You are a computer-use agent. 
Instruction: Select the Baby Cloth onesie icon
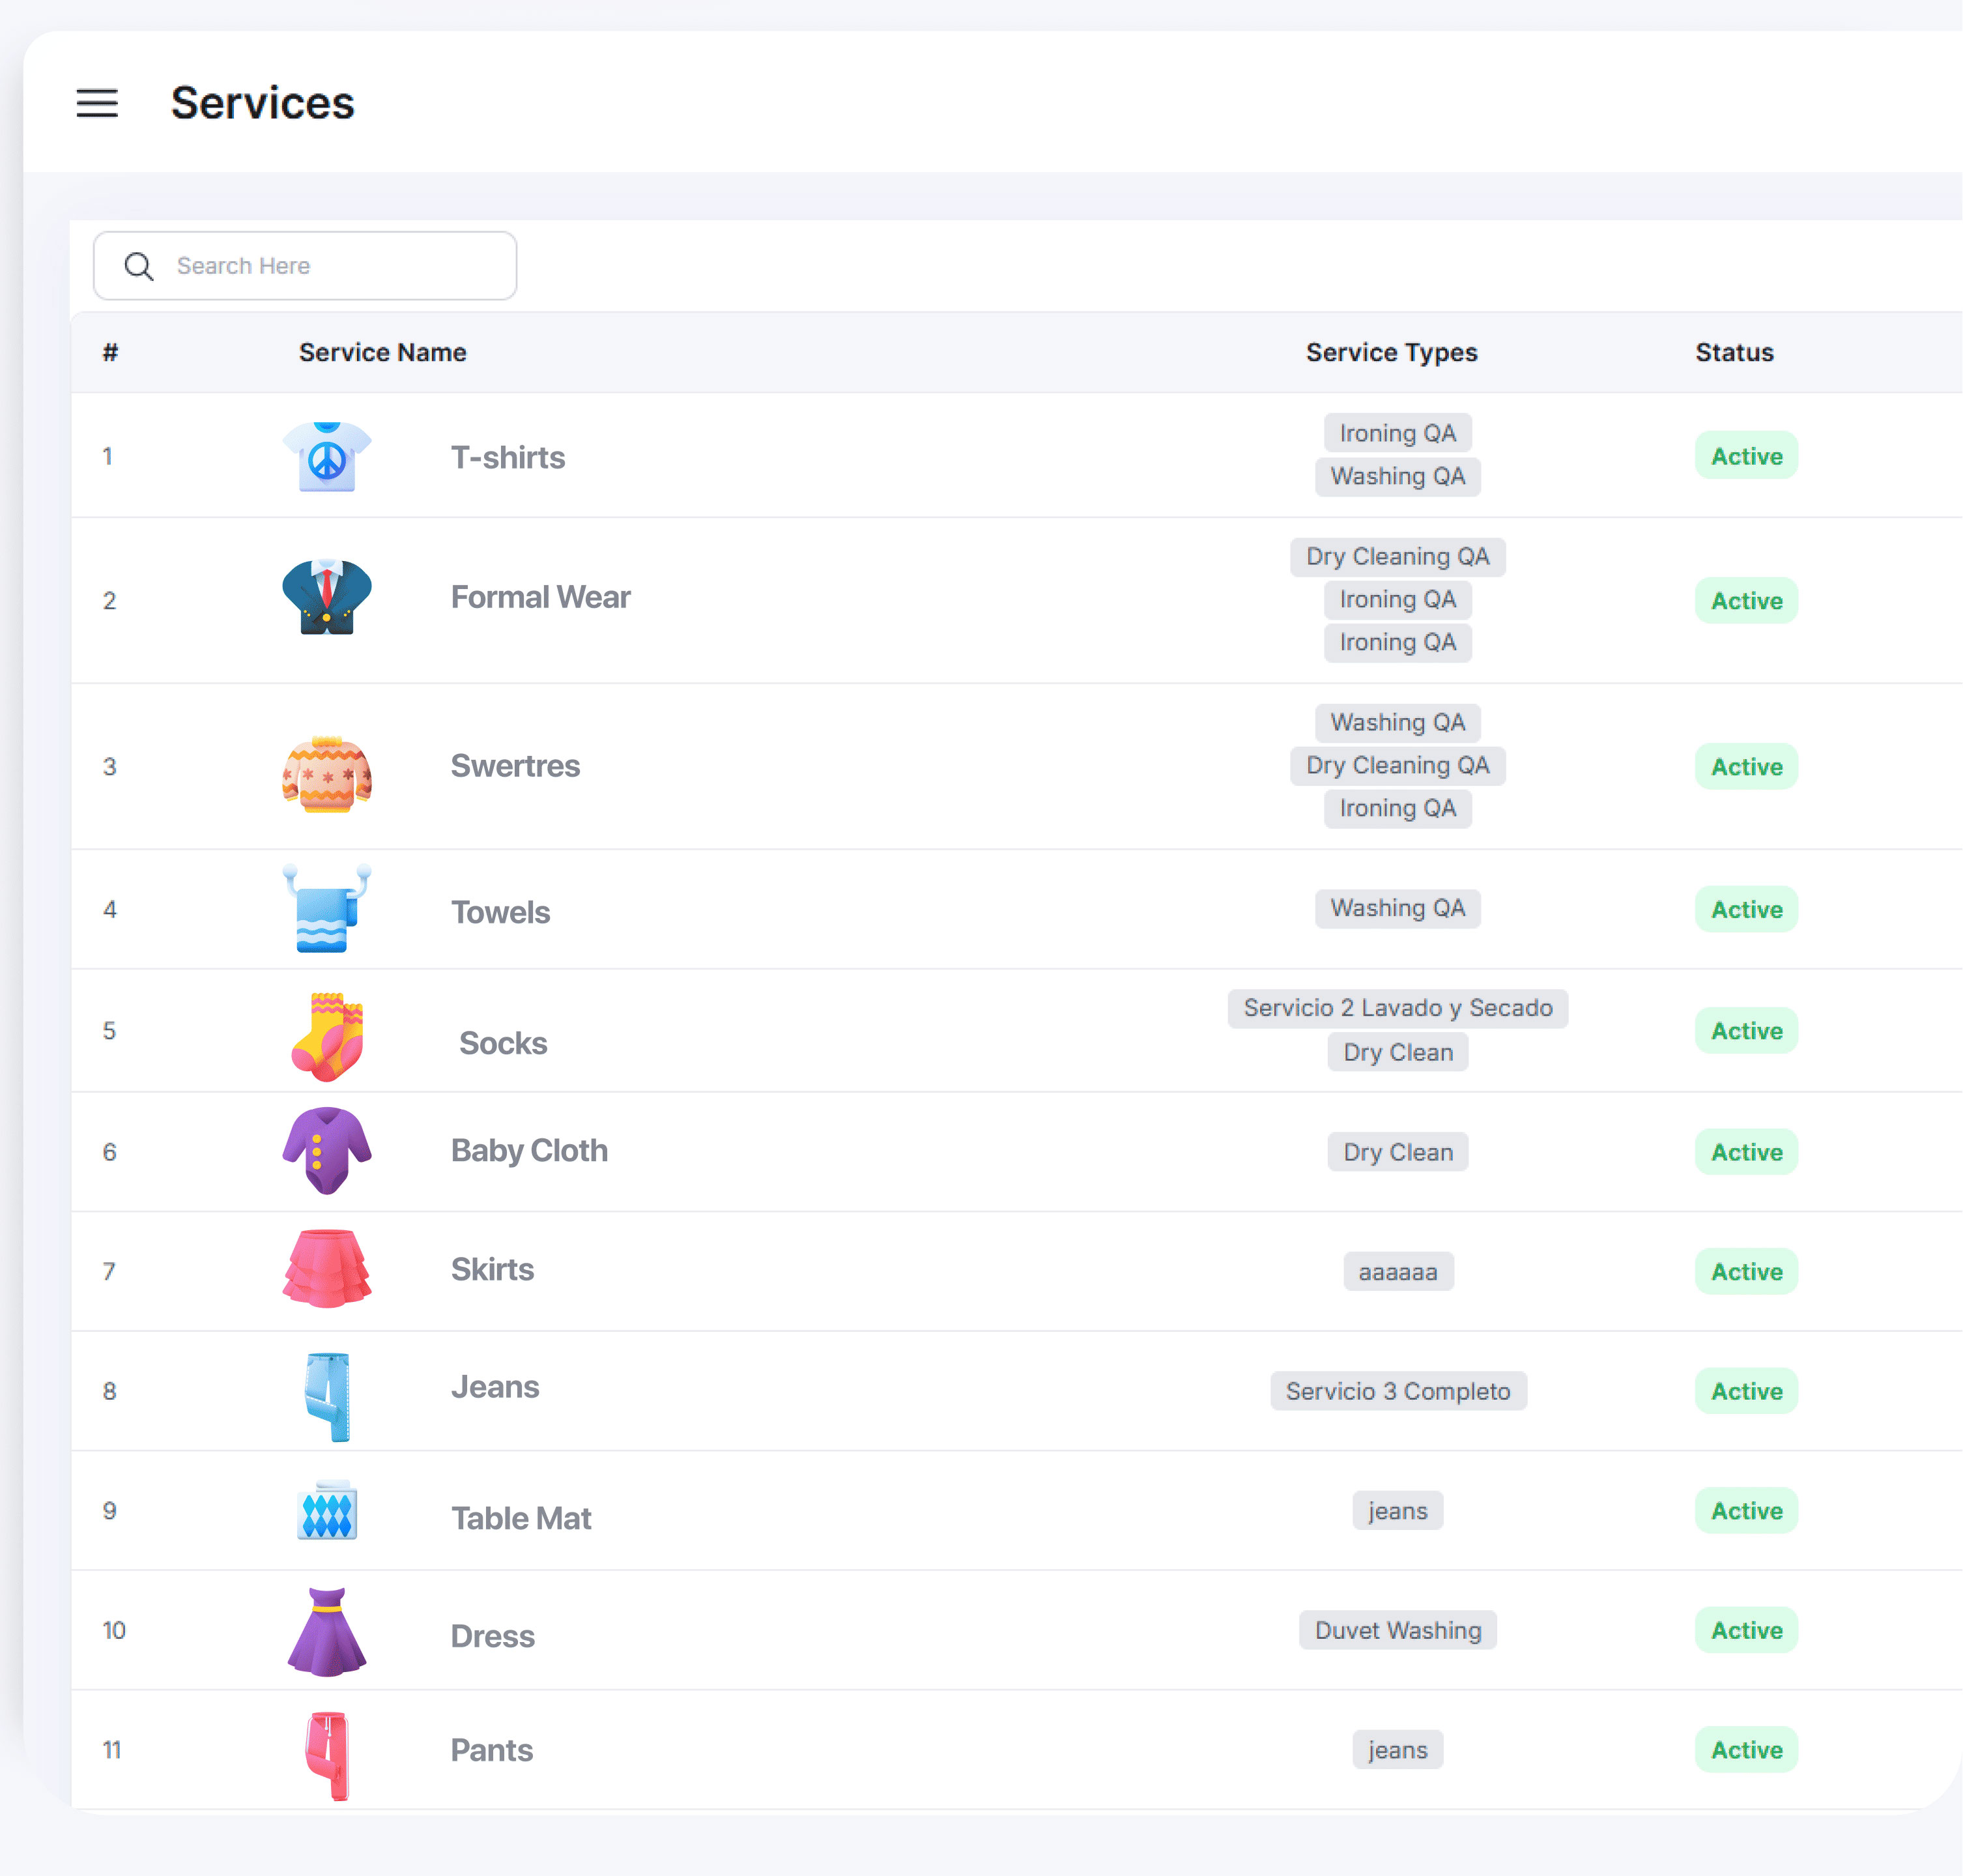[x=327, y=1150]
